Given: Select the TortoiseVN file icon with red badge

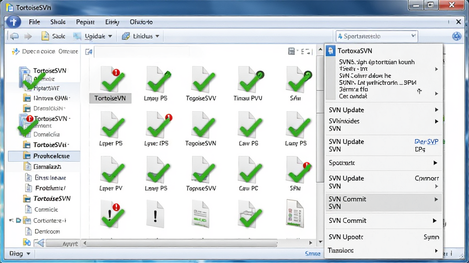Looking at the screenshot, I should coord(110,84).
